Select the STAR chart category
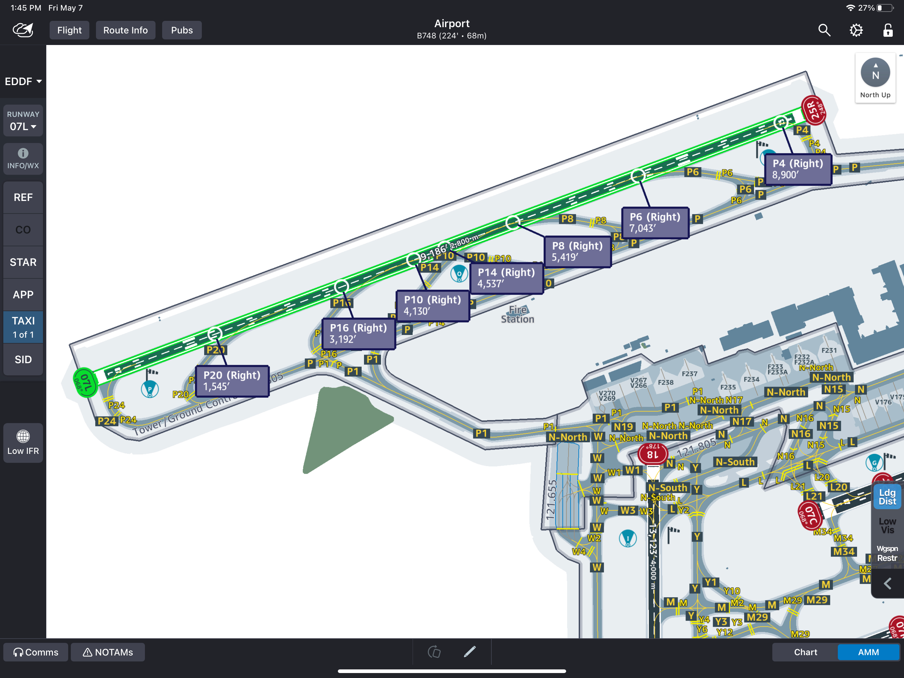The height and width of the screenshot is (678, 904). pyautogui.click(x=23, y=262)
